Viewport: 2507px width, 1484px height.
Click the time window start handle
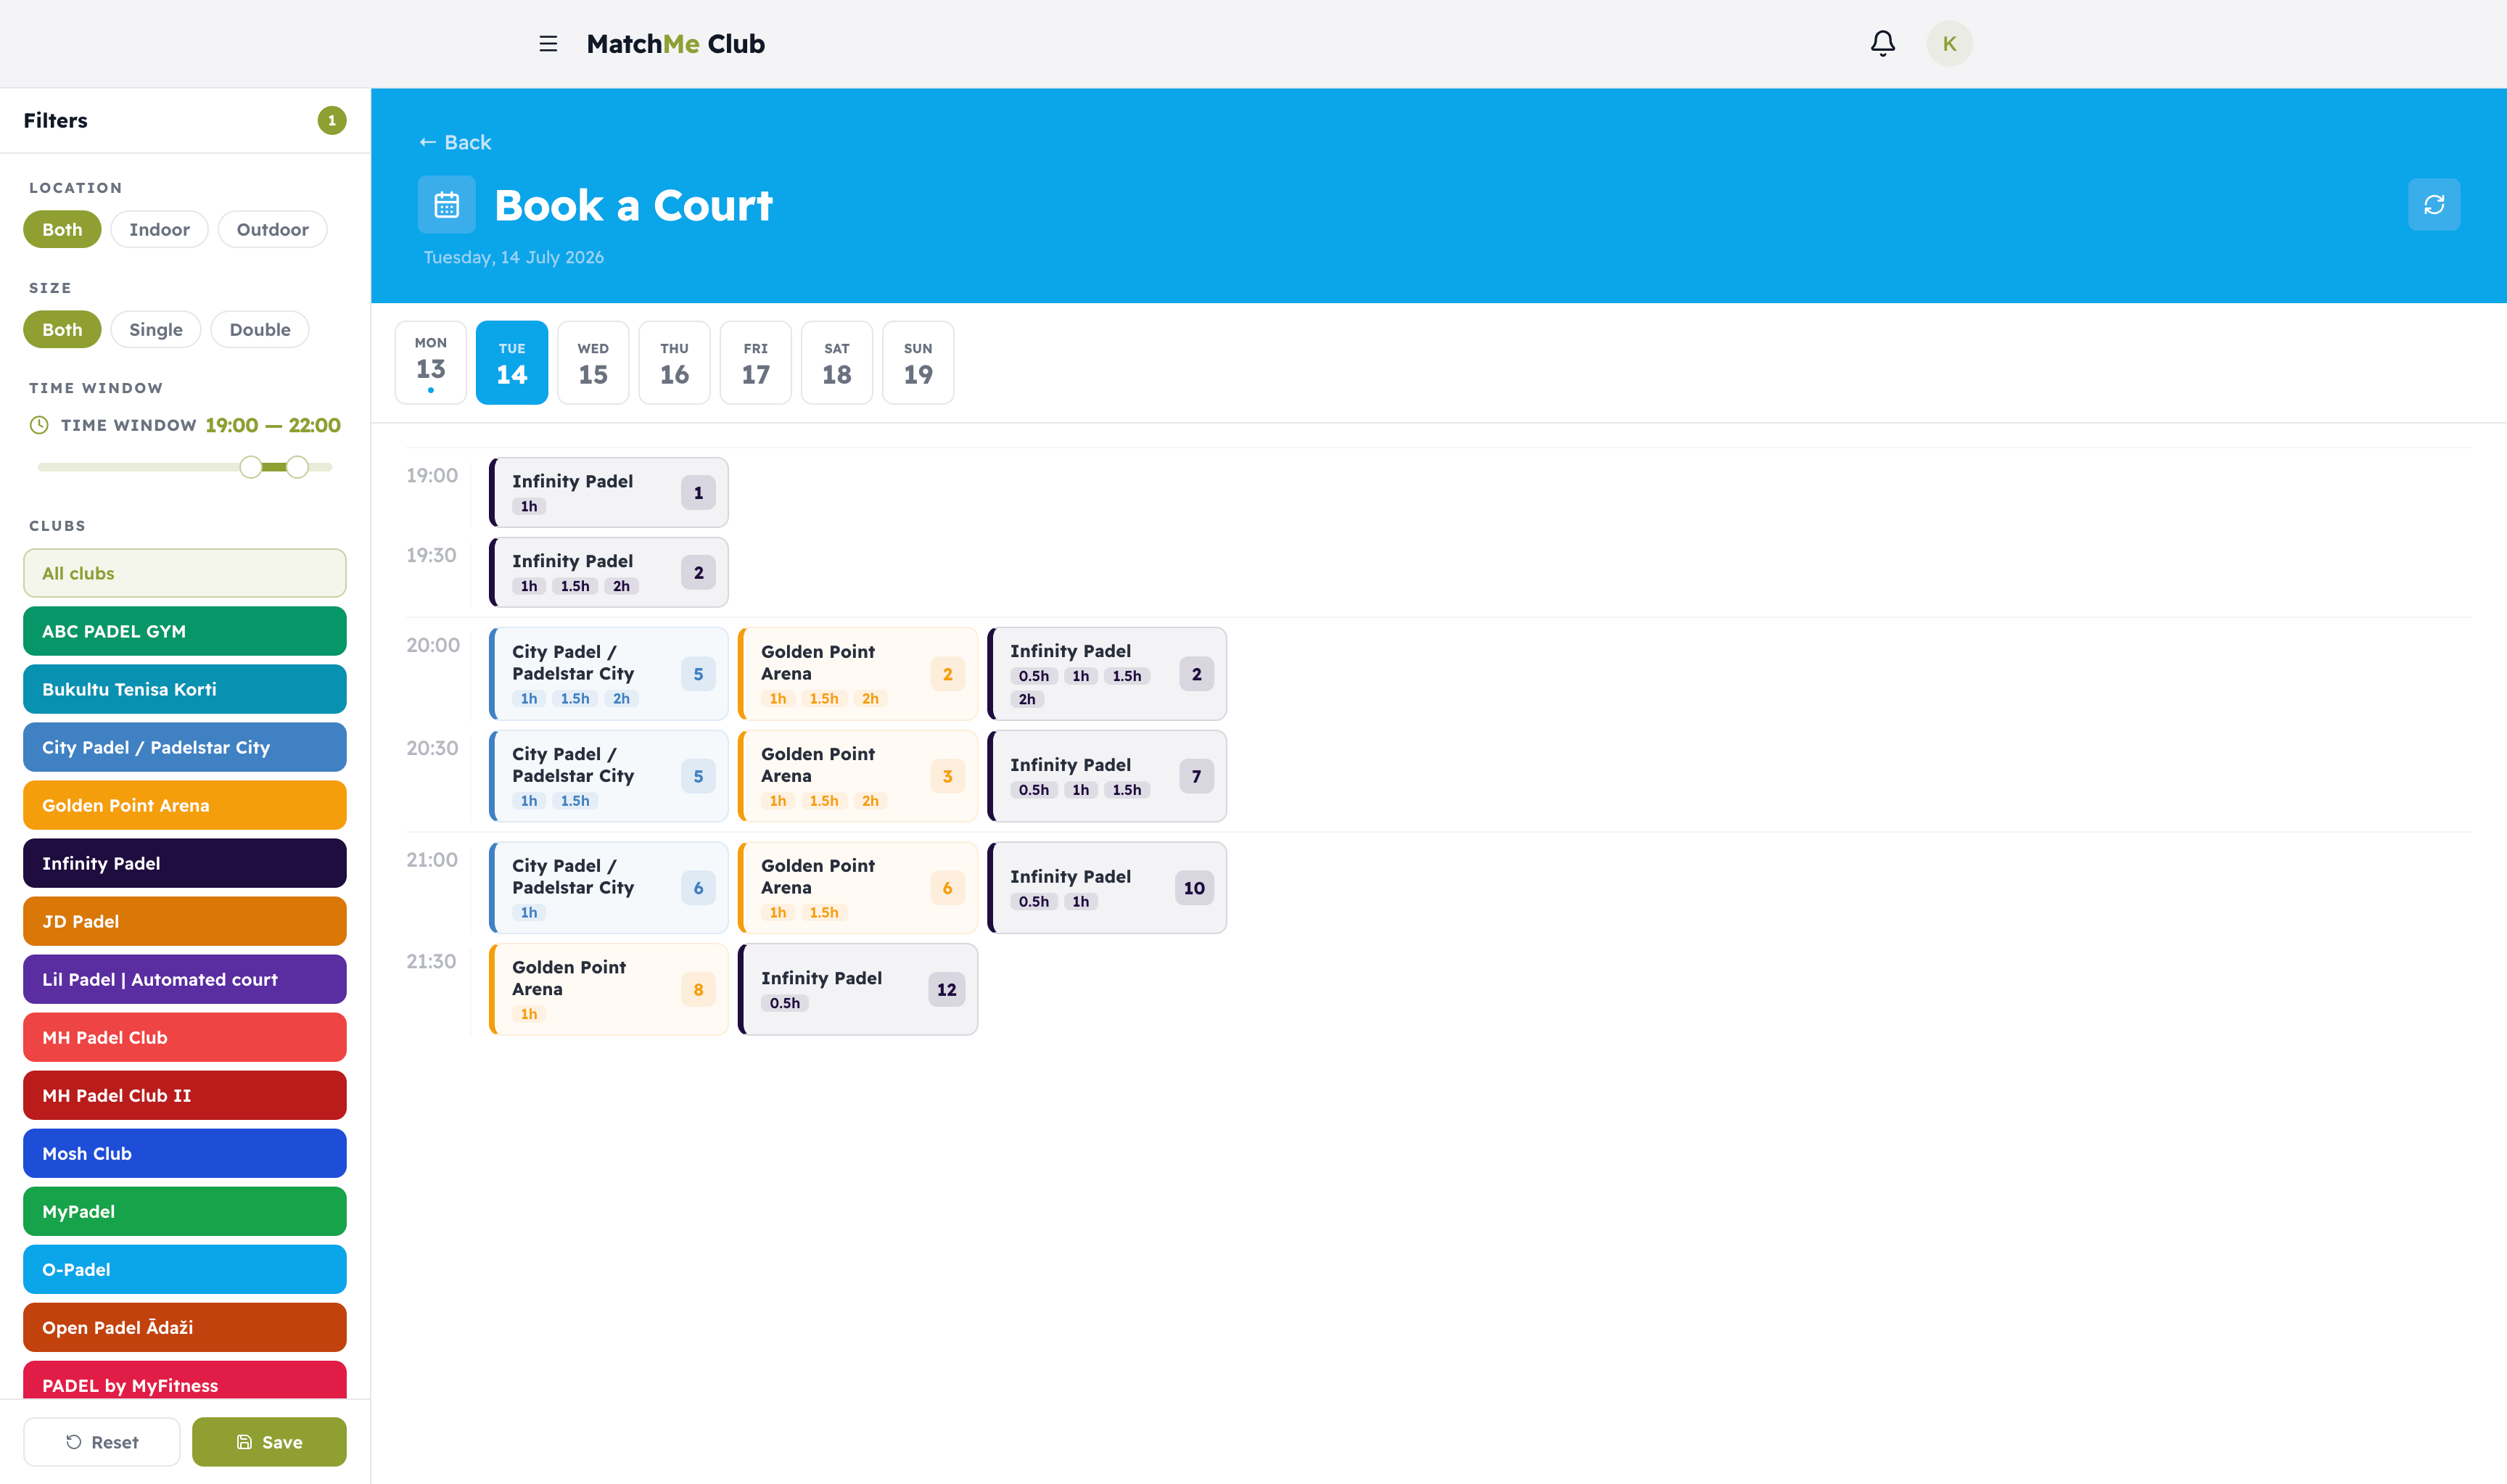(x=251, y=467)
